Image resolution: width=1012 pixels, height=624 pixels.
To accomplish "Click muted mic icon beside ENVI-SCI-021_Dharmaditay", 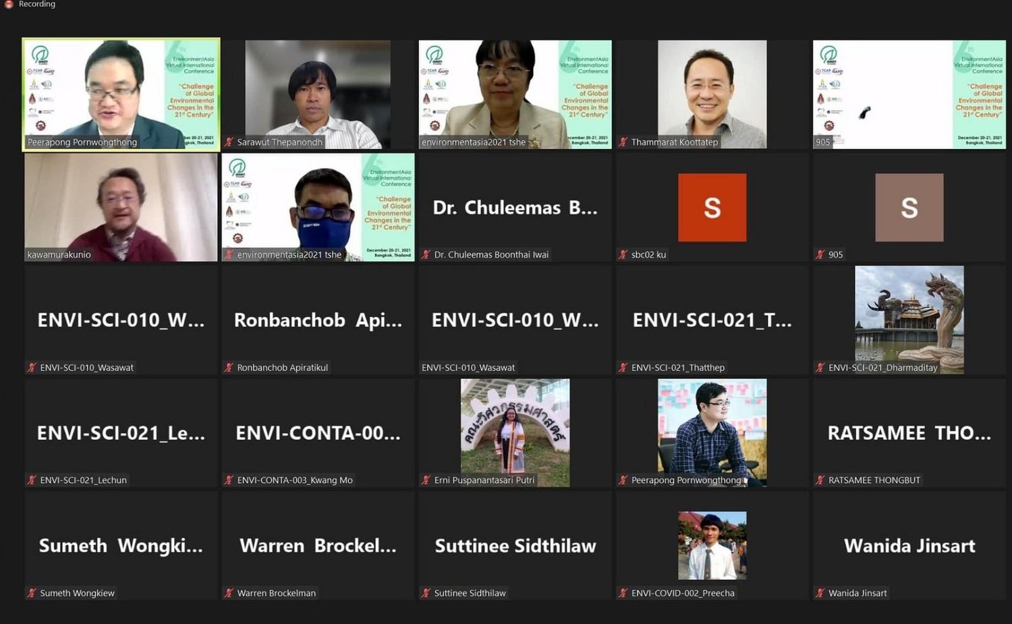I will (820, 368).
